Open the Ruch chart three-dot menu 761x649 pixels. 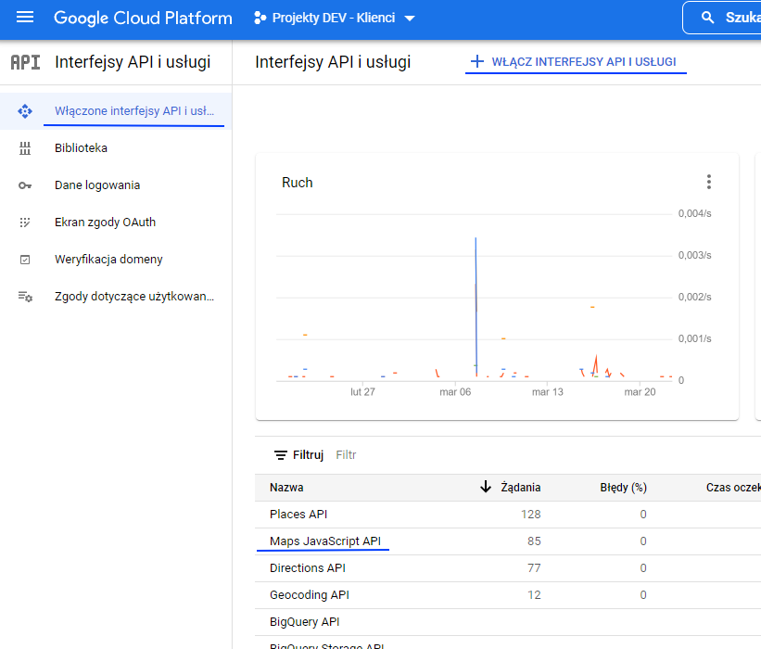pyautogui.click(x=709, y=183)
